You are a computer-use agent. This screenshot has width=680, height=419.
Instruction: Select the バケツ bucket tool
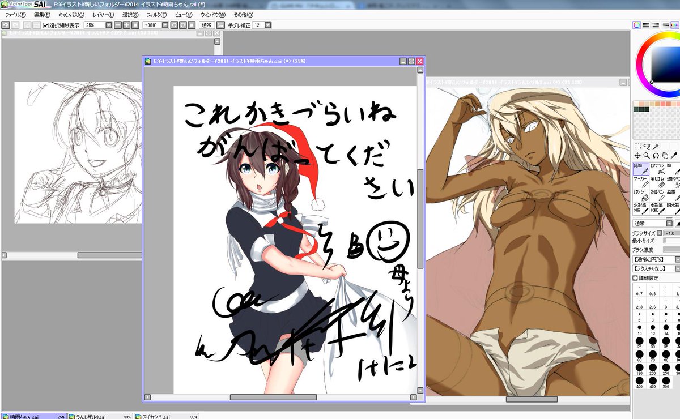click(641, 195)
